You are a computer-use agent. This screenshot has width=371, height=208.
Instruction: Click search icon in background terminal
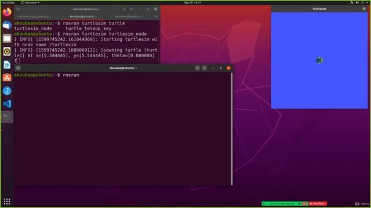click(124, 9)
